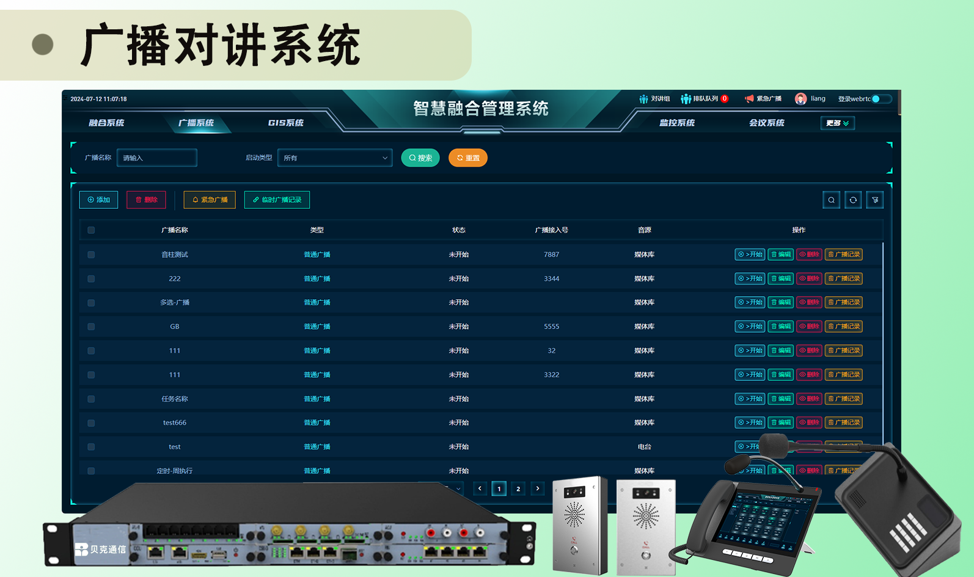Image resolution: width=974 pixels, height=577 pixels.
Task: Start the broadcast with extension 3322
Action: tap(750, 375)
